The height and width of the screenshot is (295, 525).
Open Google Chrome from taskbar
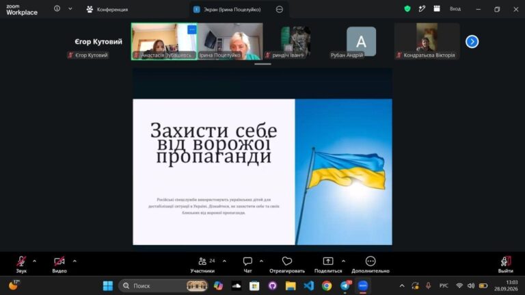tap(327, 286)
